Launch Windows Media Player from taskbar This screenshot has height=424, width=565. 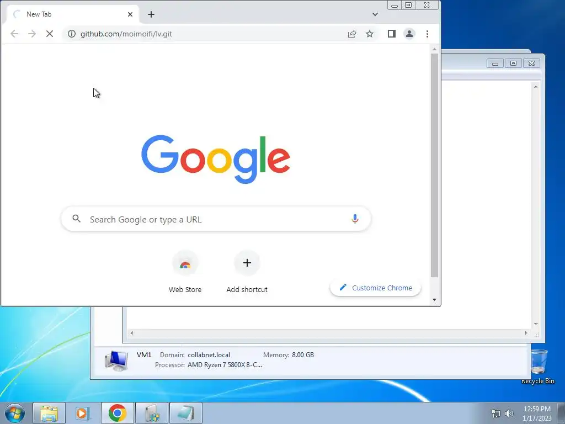[x=83, y=413]
